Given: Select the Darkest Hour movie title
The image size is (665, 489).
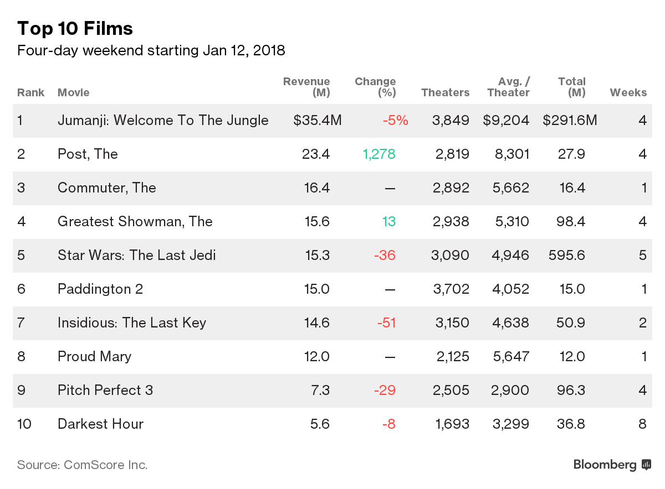Looking at the screenshot, I should point(100,424).
